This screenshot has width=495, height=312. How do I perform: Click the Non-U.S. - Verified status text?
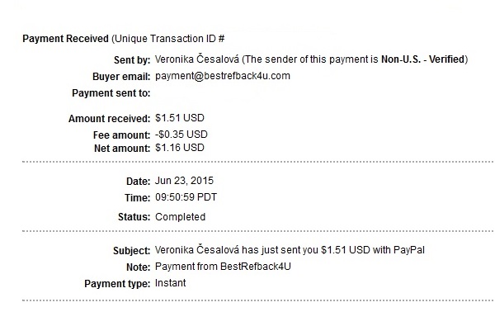423,59
